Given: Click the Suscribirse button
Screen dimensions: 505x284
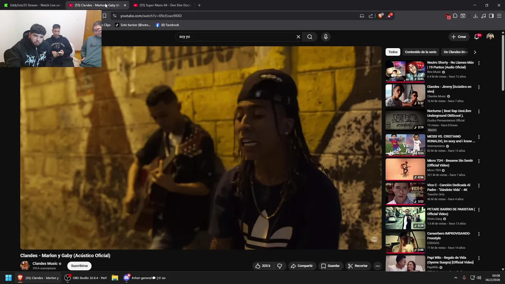Looking at the screenshot, I should click(x=79, y=266).
